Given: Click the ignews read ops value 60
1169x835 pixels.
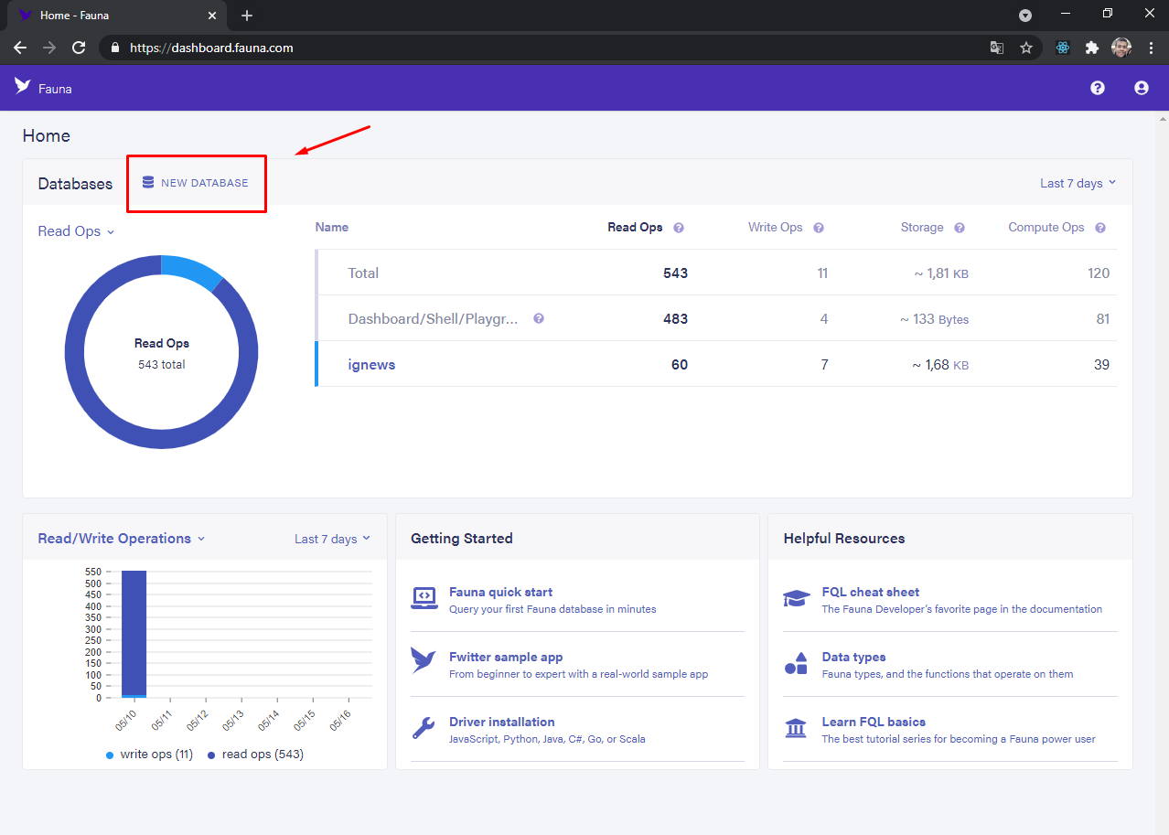Looking at the screenshot, I should tap(679, 364).
